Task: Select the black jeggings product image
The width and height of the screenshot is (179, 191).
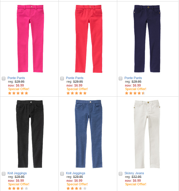Action: pos(30,134)
